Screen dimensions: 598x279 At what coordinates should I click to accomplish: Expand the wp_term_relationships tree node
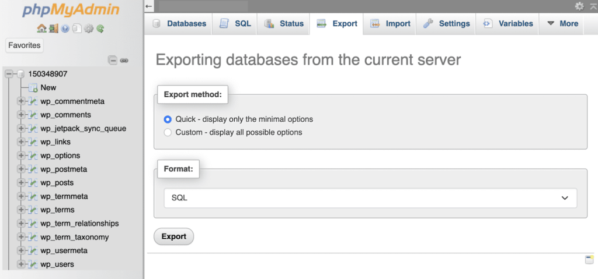pyautogui.click(x=21, y=224)
